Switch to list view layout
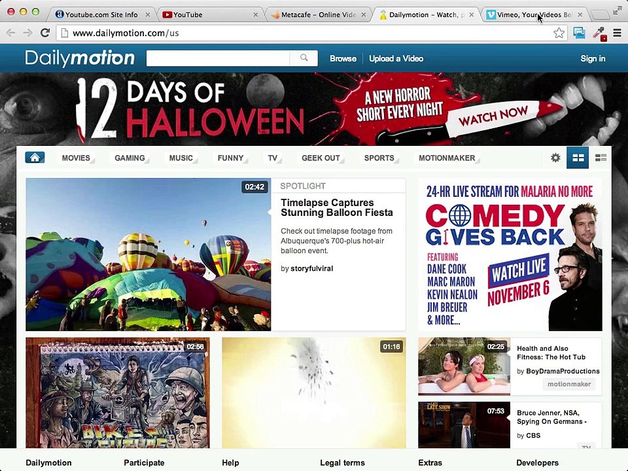Viewport: 628px width, 471px height. (601, 158)
